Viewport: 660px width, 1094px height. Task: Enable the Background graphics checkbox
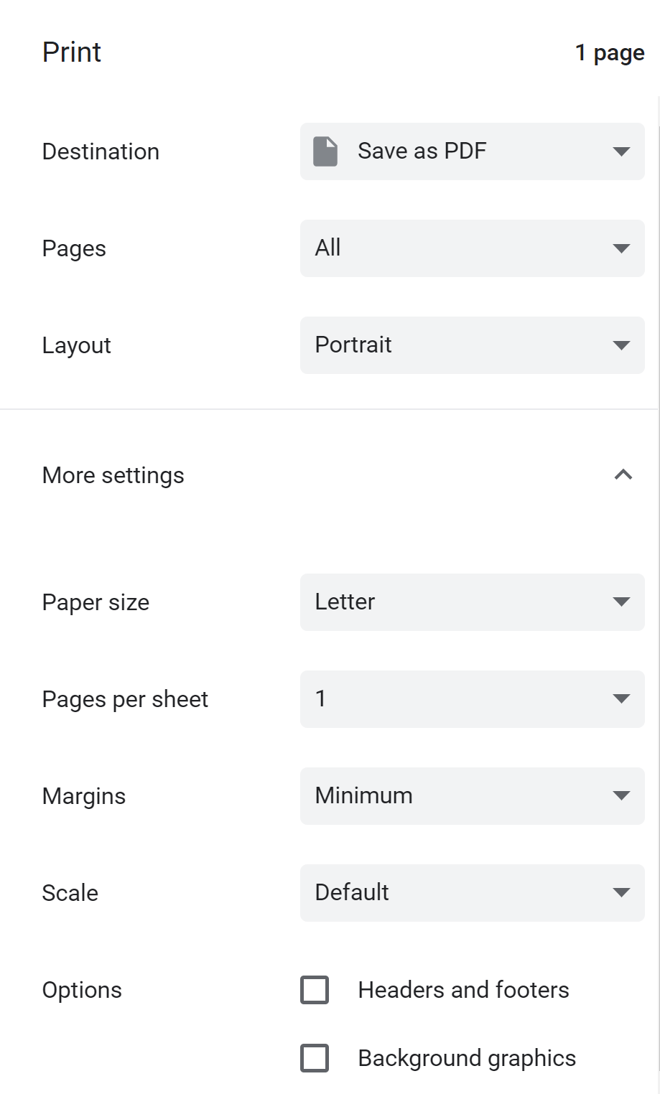click(x=315, y=1058)
